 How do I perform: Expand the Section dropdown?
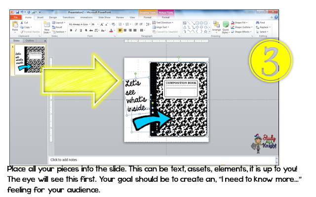click(59, 32)
